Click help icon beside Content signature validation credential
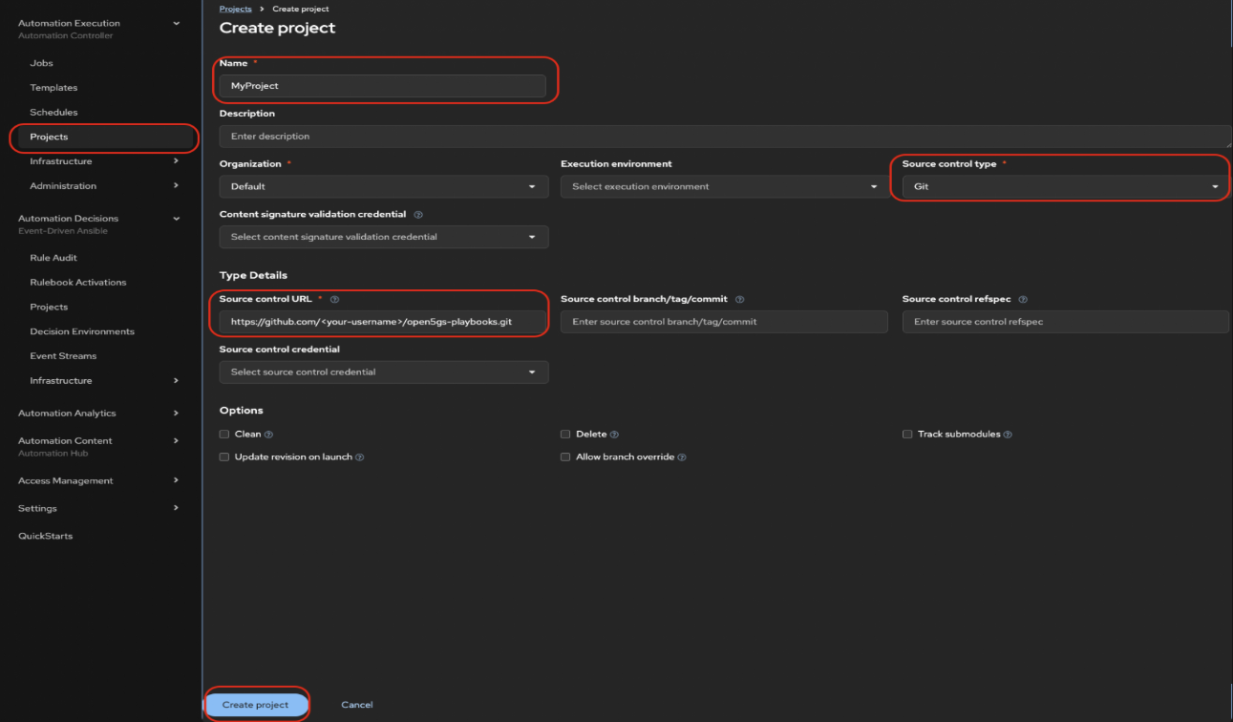The image size is (1233, 722). [x=418, y=215]
